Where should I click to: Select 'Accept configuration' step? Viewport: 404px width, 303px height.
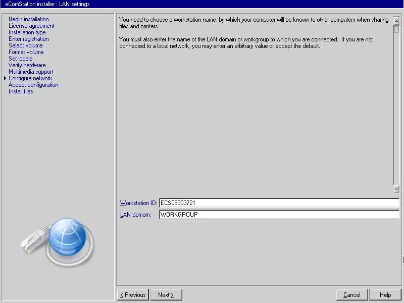coord(33,85)
